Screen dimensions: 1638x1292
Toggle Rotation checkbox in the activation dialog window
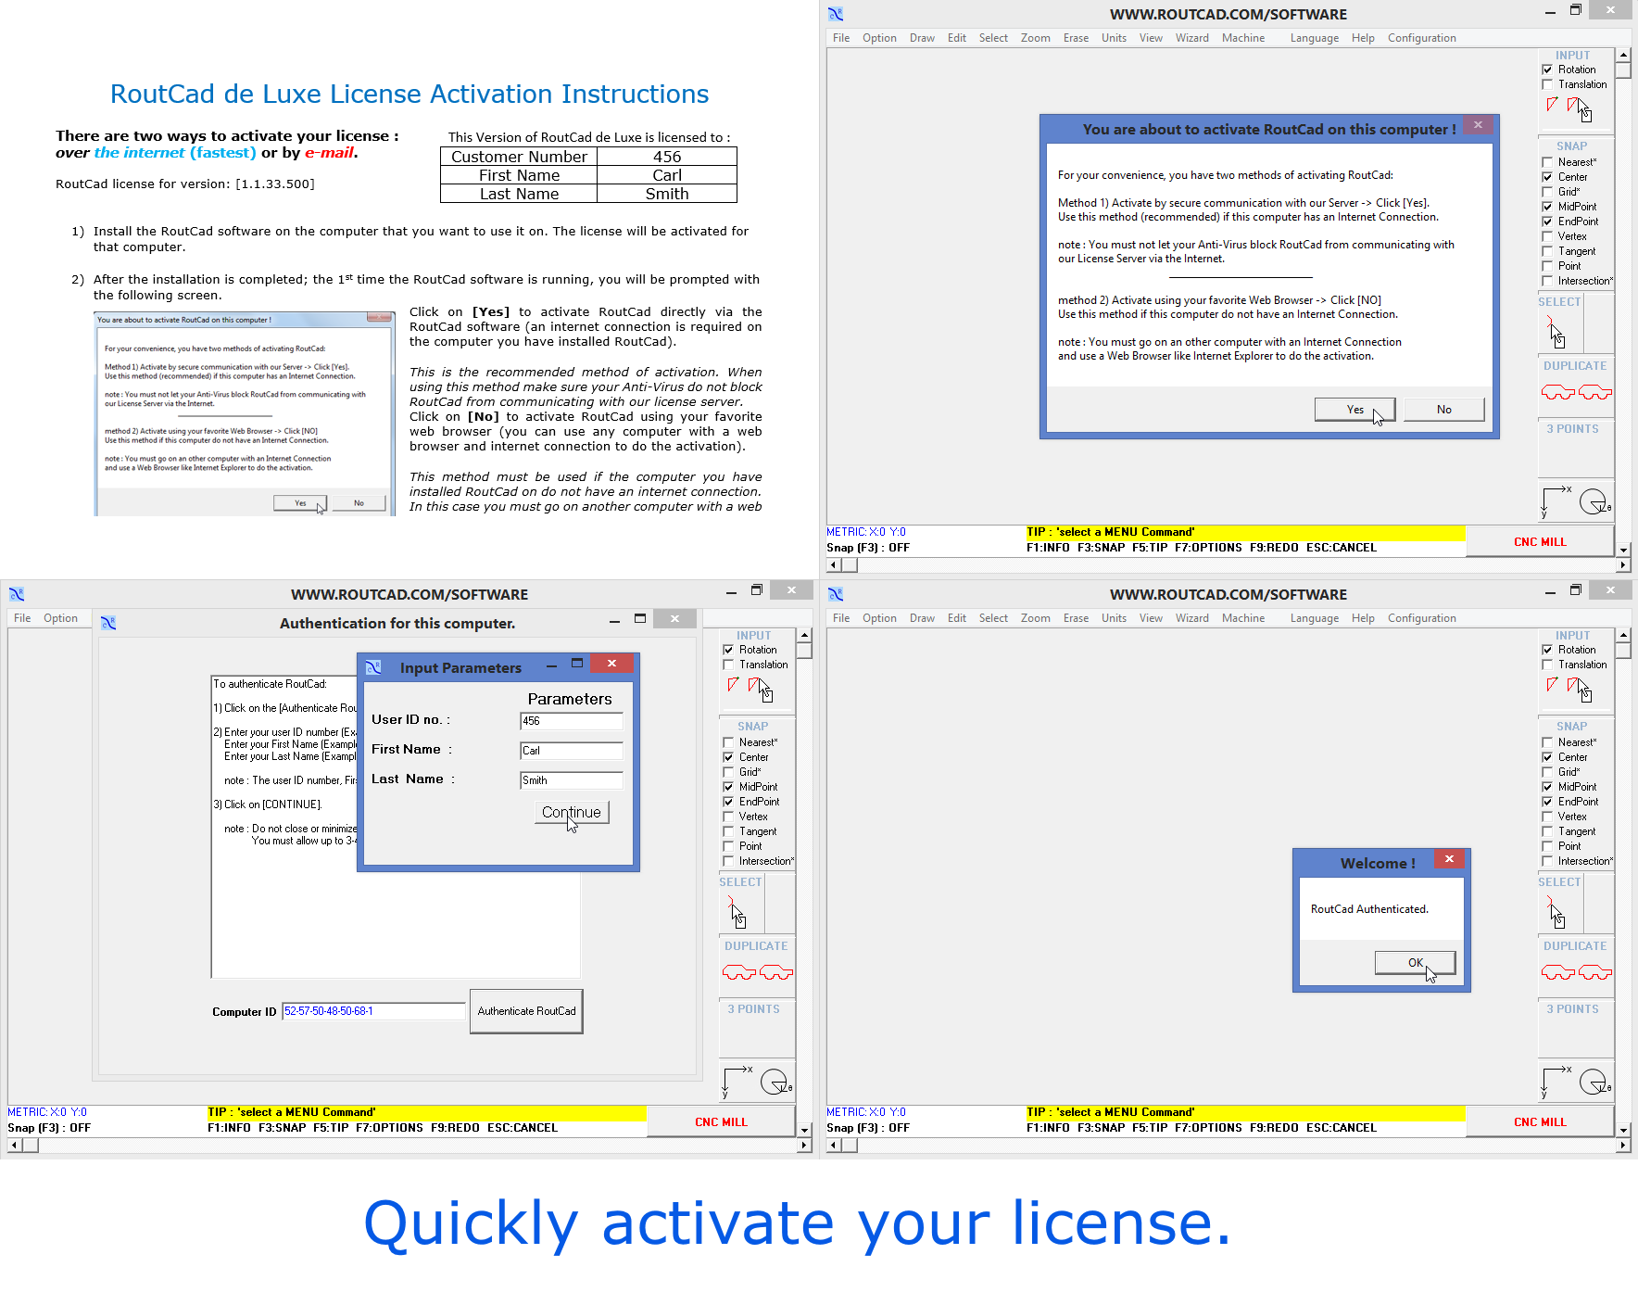1547,70
